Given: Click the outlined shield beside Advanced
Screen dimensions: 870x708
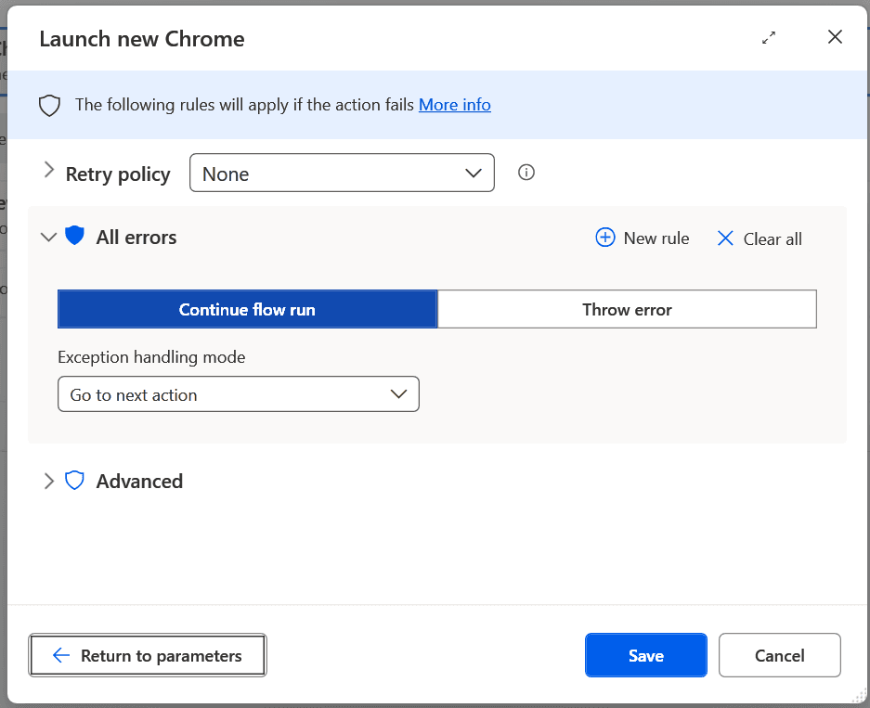Looking at the screenshot, I should tap(74, 480).
